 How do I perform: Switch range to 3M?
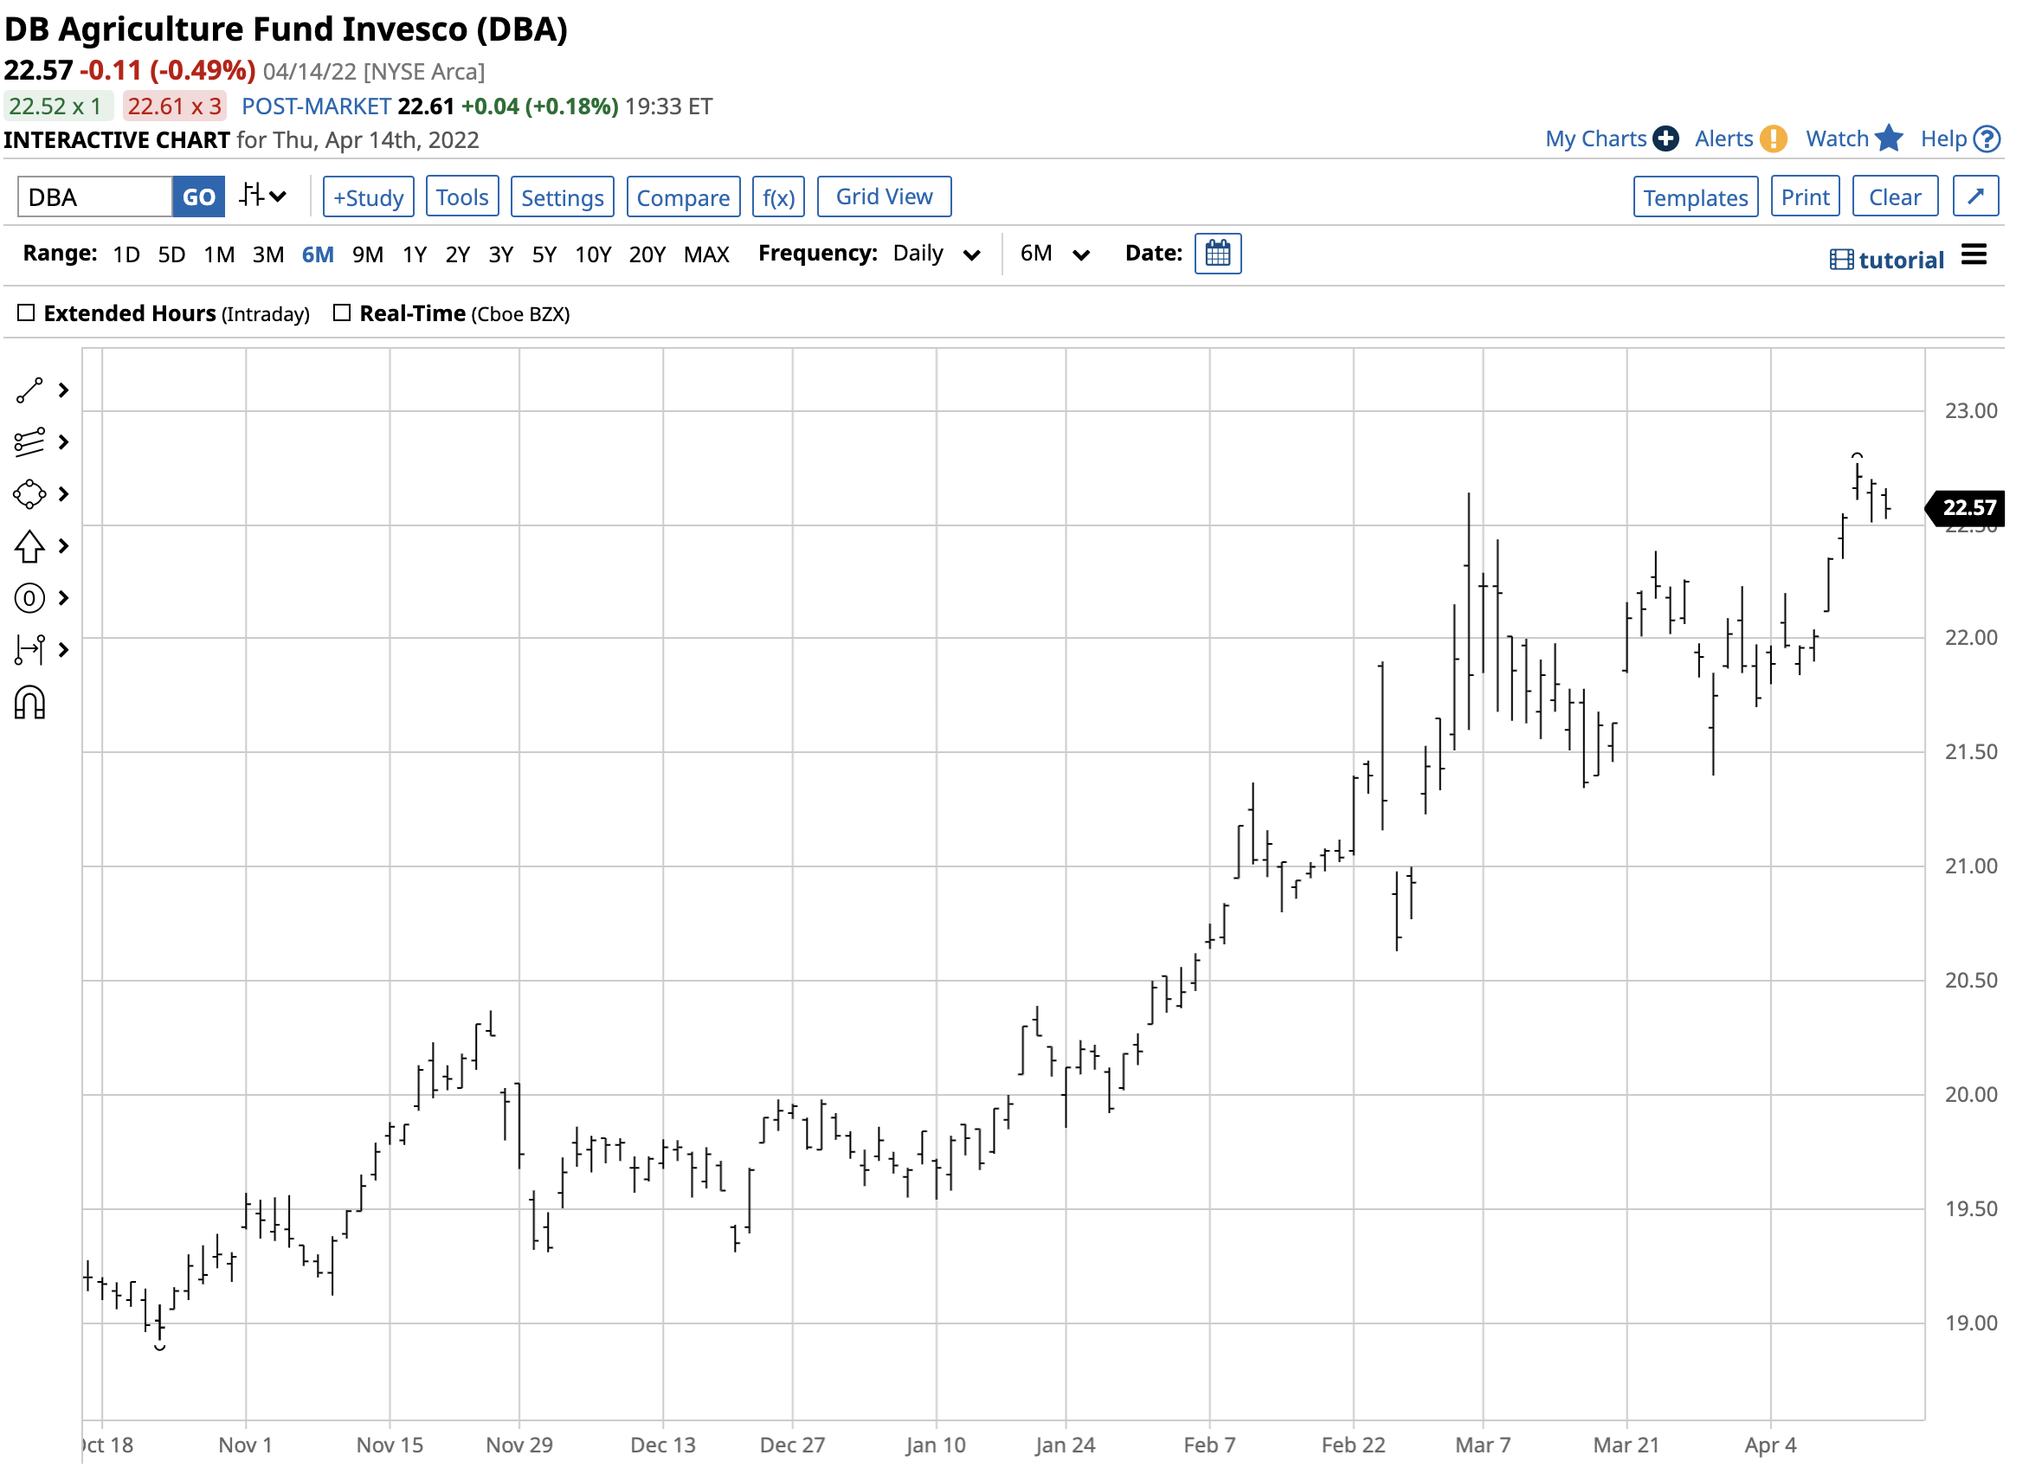pyautogui.click(x=267, y=255)
